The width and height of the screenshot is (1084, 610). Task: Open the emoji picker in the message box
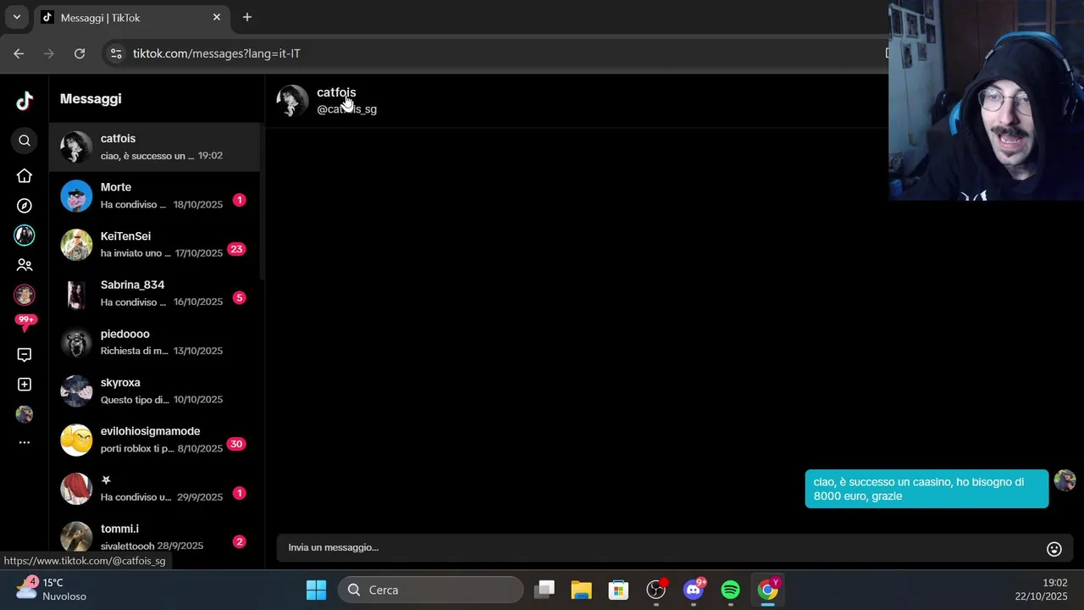pos(1054,549)
